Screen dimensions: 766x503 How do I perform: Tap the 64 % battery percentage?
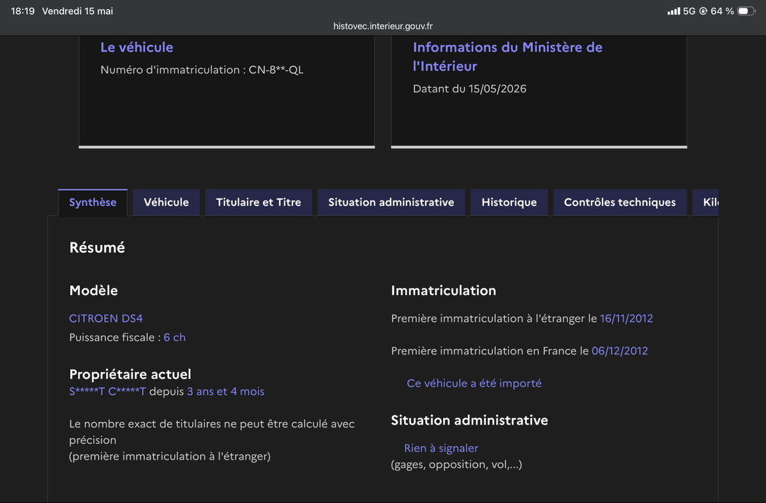pyautogui.click(x=722, y=11)
